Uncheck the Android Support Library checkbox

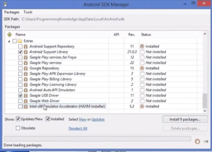20,52
